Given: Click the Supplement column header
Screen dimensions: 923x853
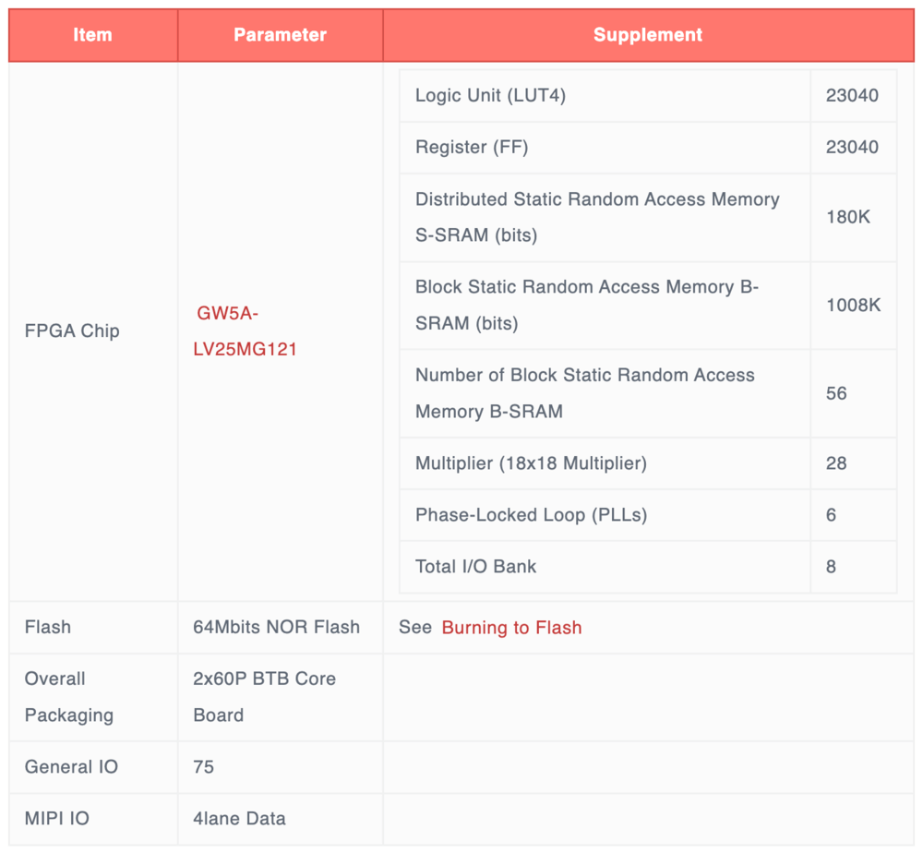Looking at the screenshot, I should (x=647, y=35).
